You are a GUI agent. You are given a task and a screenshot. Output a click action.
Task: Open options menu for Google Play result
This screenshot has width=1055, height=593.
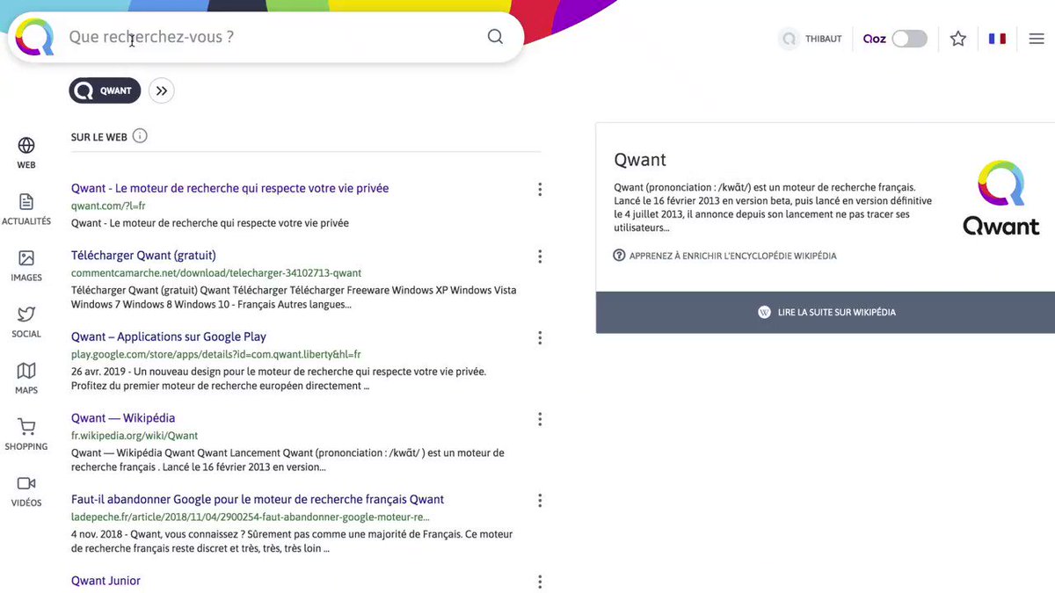click(540, 337)
